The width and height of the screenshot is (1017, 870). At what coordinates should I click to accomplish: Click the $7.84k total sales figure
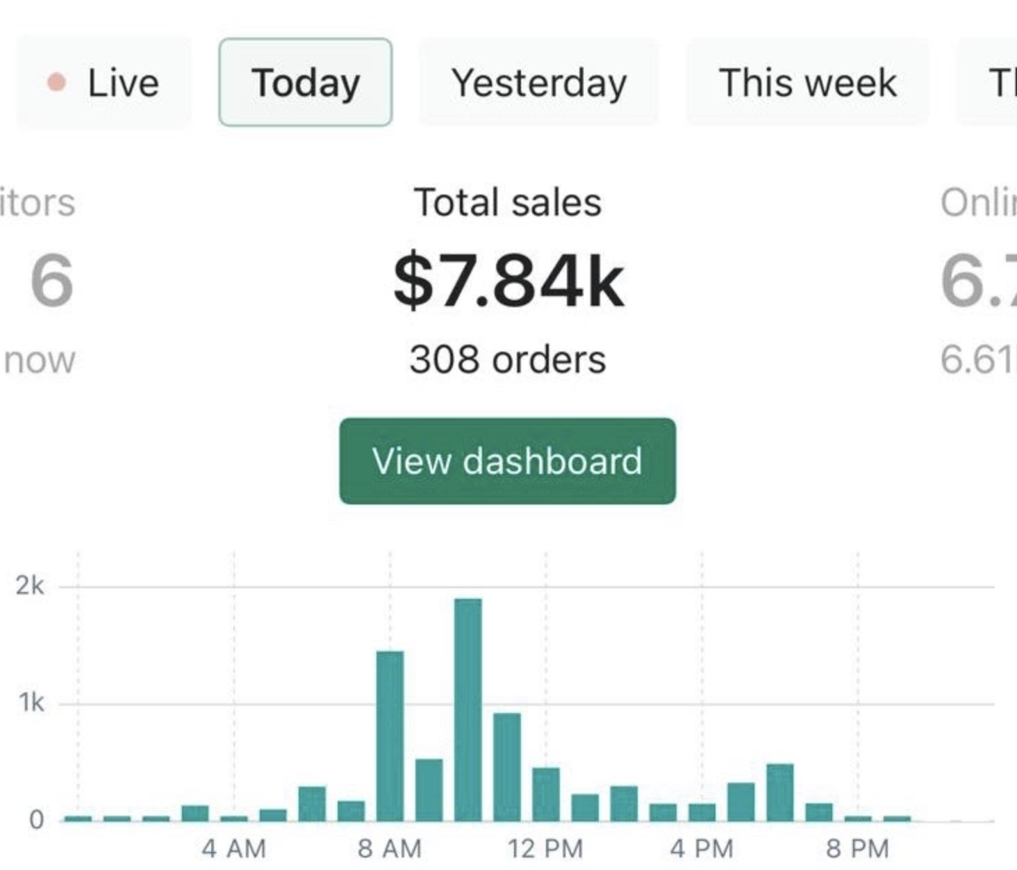508,281
